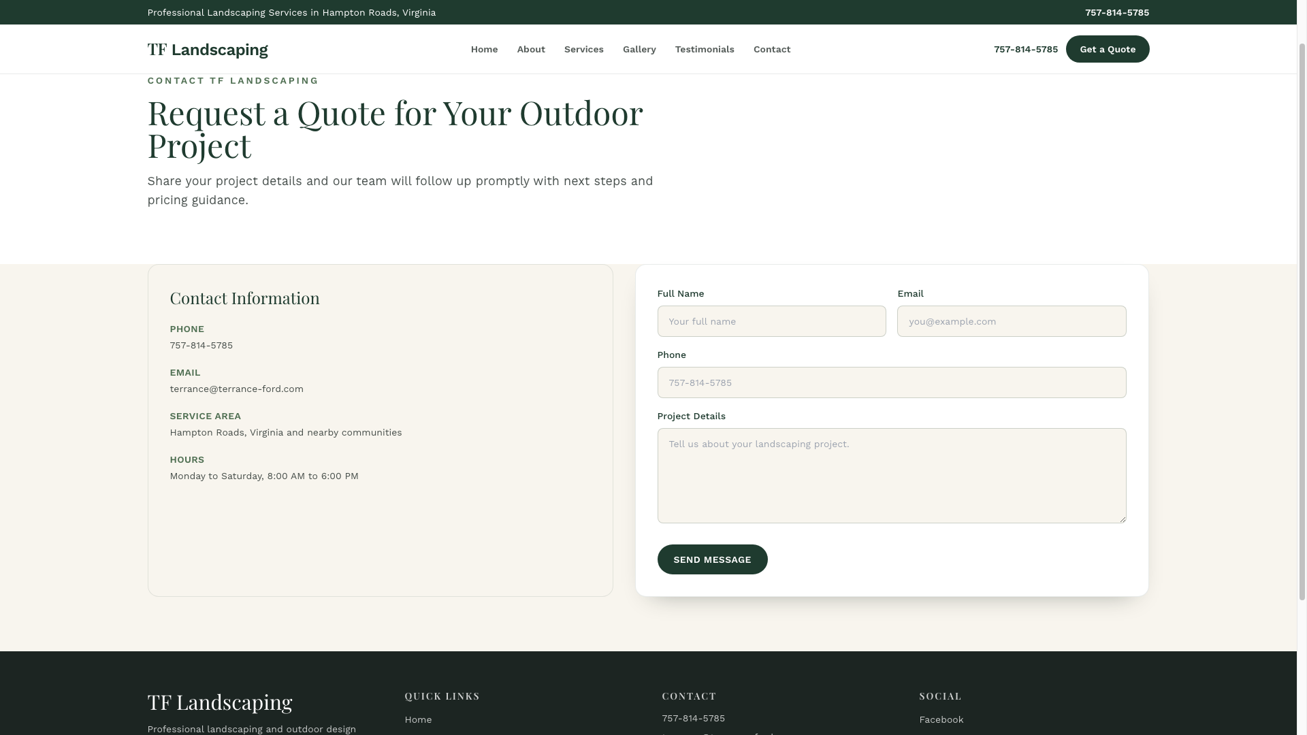Select the Email address input field
The height and width of the screenshot is (735, 1307).
(x=1012, y=321)
